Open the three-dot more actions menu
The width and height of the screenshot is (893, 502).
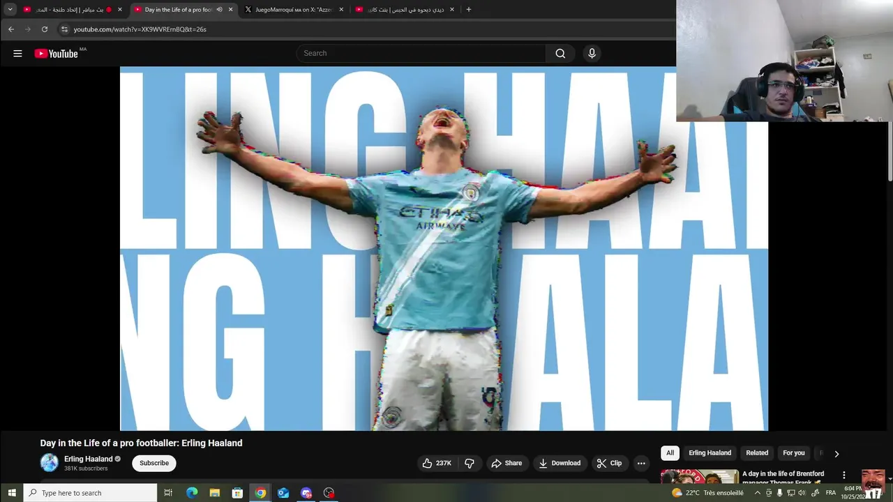pyautogui.click(x=641, y=463)
